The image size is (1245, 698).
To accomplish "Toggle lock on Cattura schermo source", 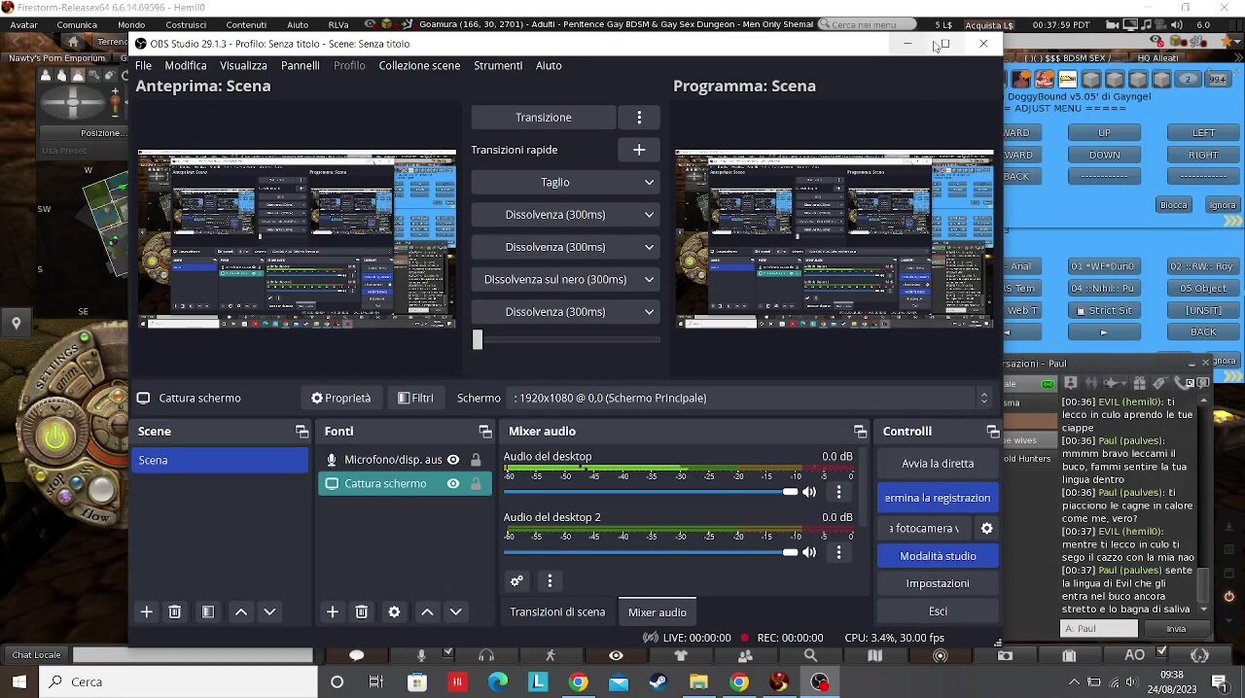I will pos(476,483).
